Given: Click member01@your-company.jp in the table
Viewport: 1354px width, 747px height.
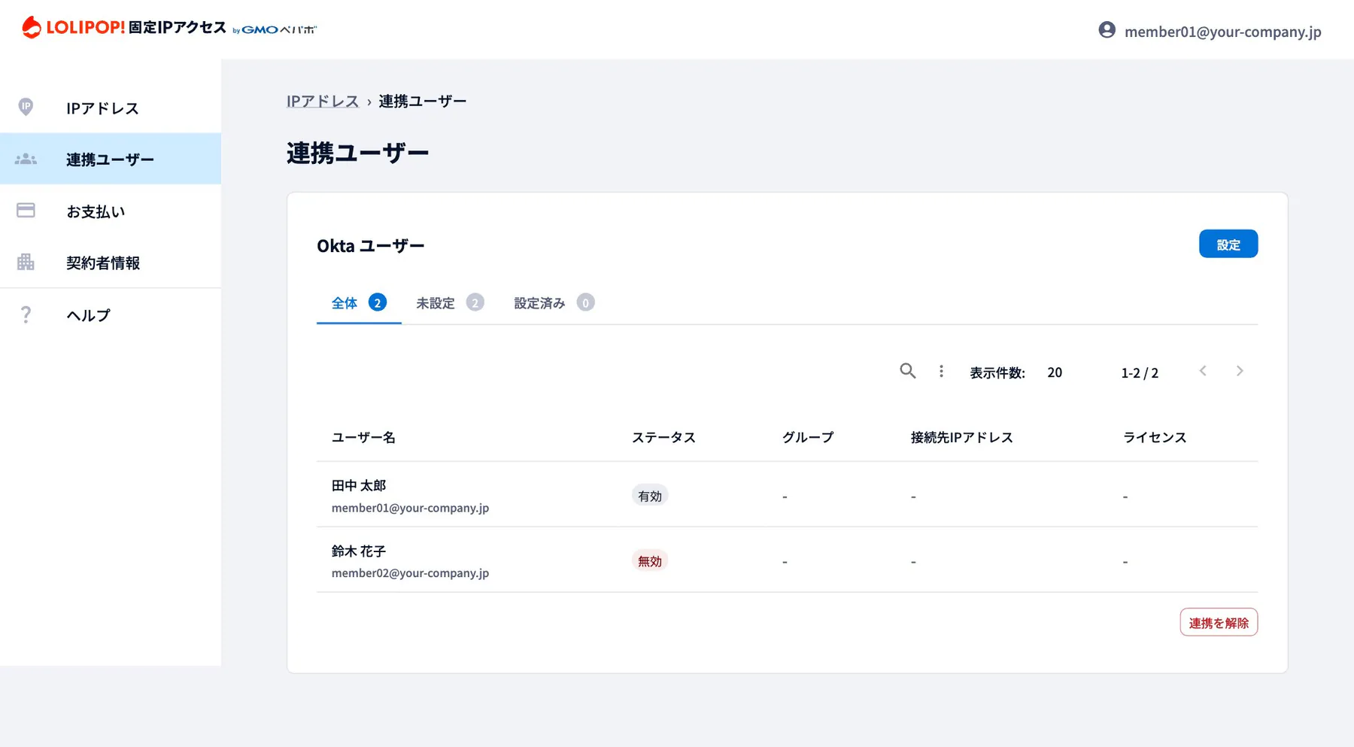Looking at the screenshot, I should 410,508.
